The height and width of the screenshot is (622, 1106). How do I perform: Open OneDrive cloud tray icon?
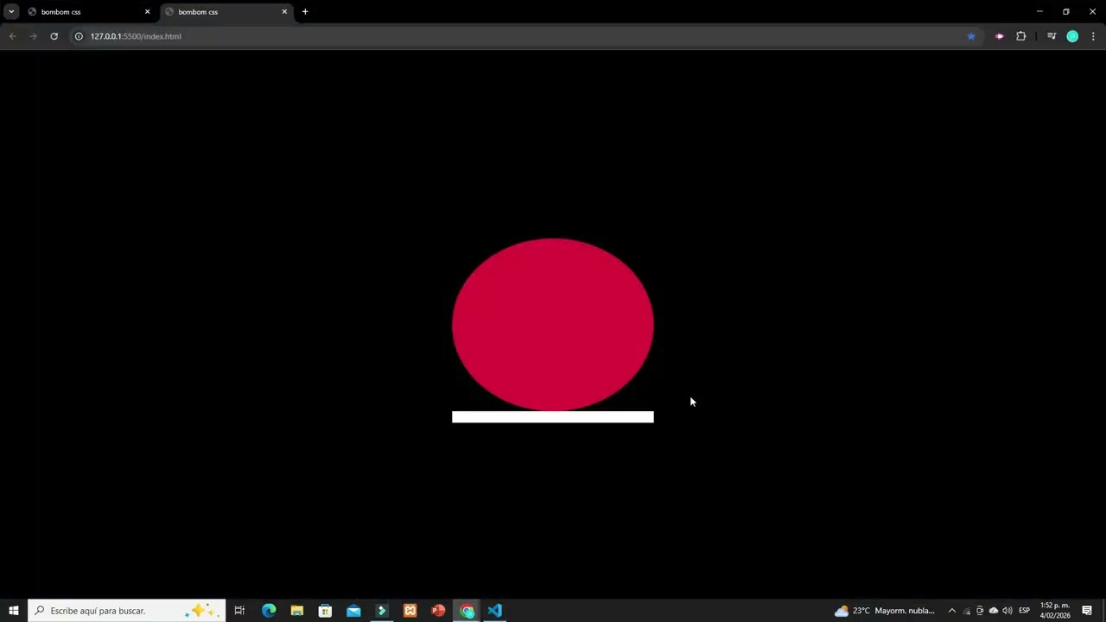994,611
